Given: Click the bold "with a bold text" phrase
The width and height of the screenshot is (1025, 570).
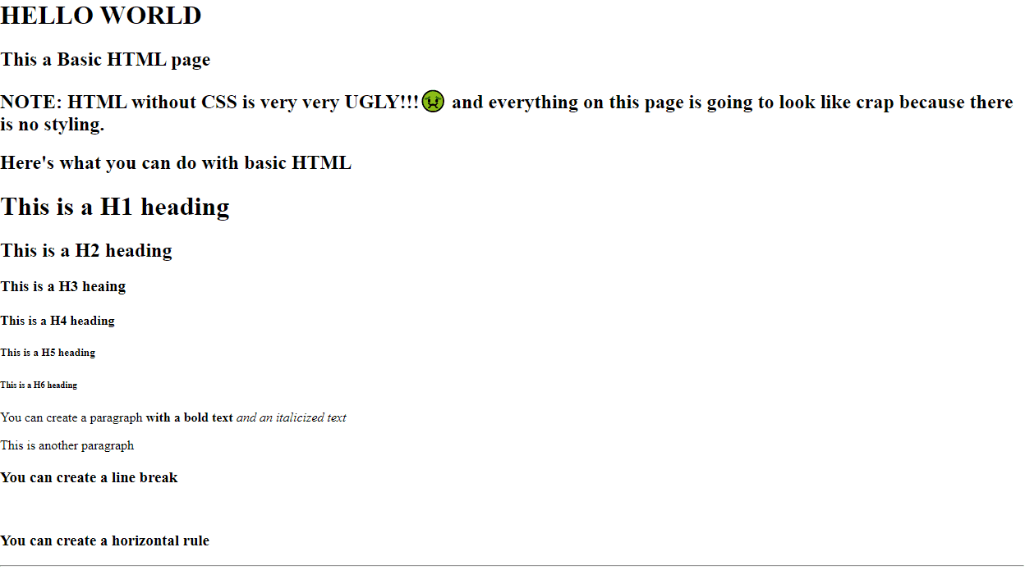Looking at the screenshot, I should tap(190, 417).
